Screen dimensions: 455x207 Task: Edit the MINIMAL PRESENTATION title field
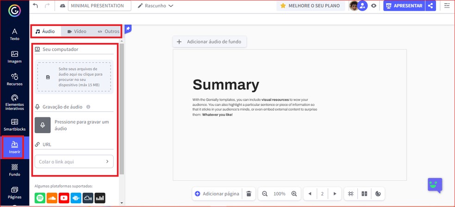[x=99, y=6]
